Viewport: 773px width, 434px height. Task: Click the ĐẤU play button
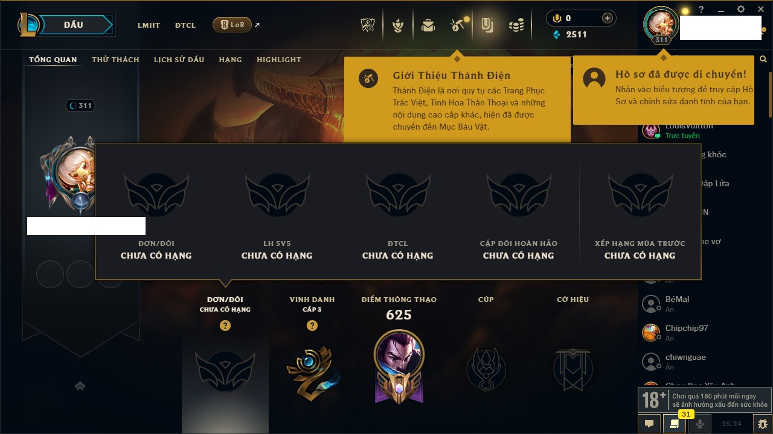coord(74,25)
